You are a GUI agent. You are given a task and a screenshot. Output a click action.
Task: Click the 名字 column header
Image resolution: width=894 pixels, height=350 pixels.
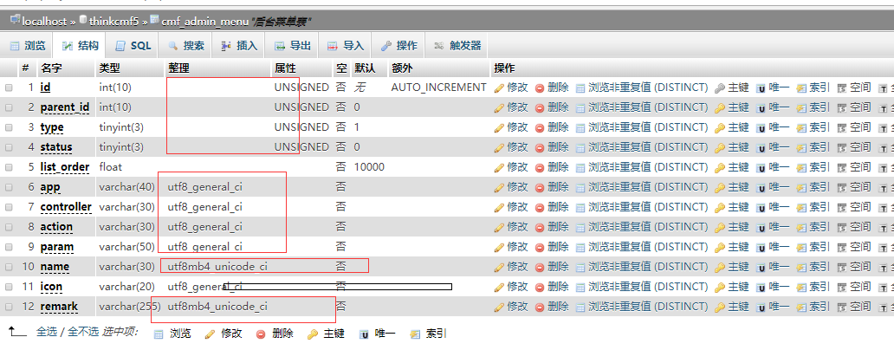click(51, 68)
